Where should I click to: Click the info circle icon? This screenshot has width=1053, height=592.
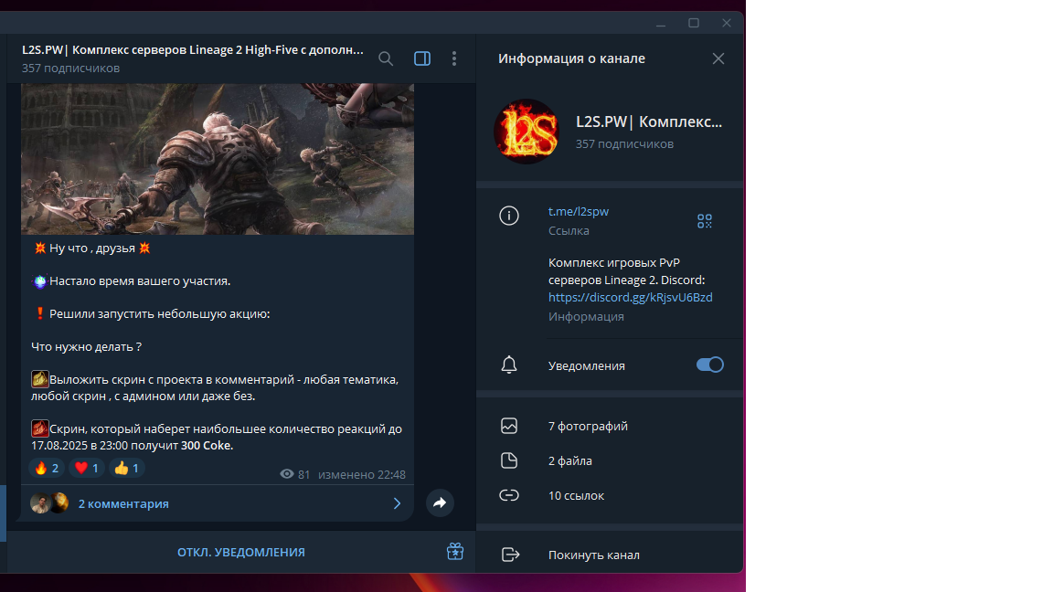pyautogui.click(x=509, y=216)
